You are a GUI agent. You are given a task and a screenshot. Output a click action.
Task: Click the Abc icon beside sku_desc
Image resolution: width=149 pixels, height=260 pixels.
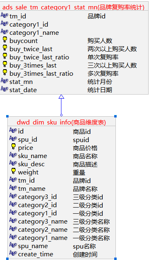pos(13,163)
